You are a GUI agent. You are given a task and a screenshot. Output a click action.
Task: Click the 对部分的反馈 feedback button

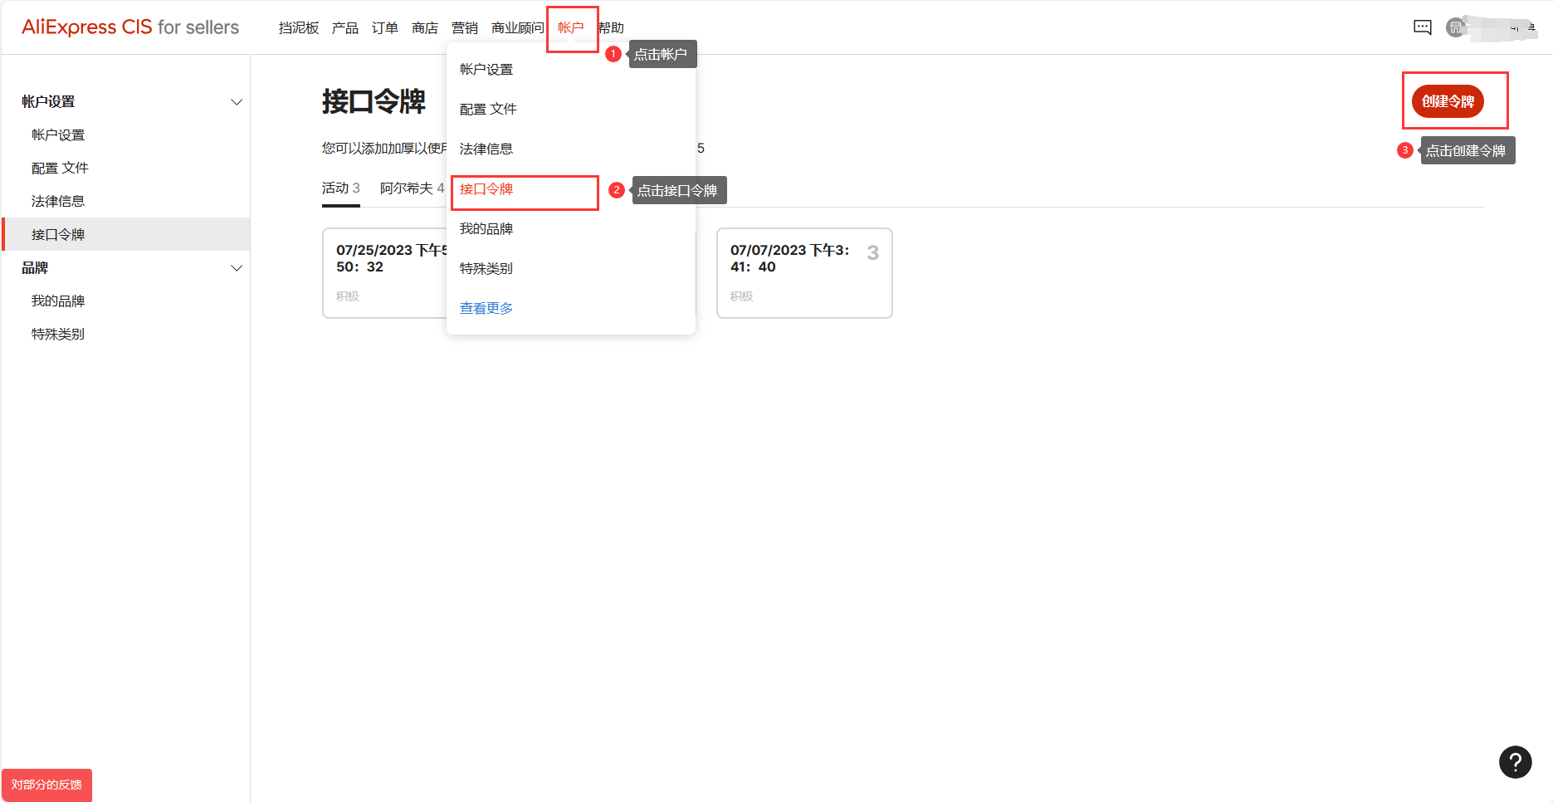[x=46, y=785]
